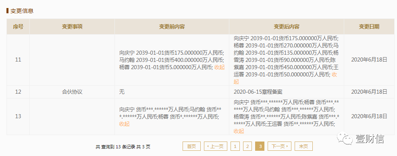The height and width of the screenshot is (156, 397).
Task: Click the 序号 column header
Action: click(x=18, y=27)
